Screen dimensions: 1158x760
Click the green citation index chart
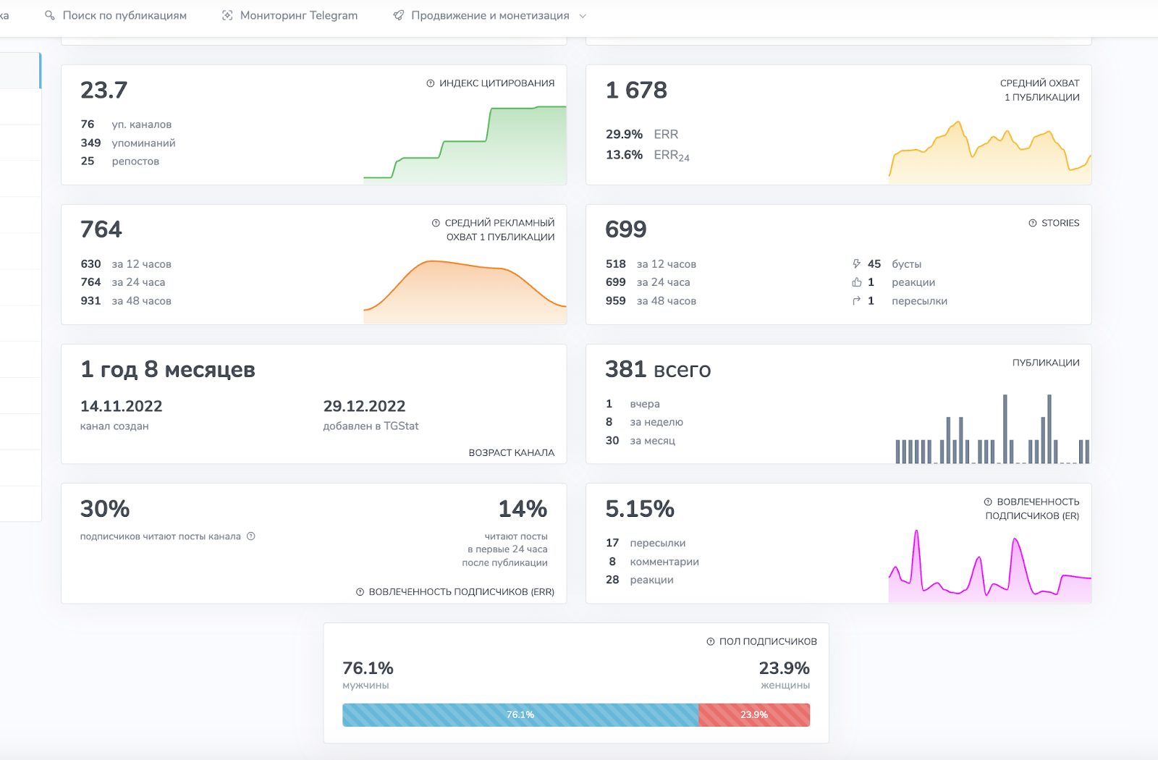465,145
